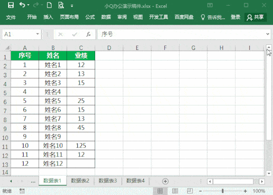Screen dimensions: 273x195
Task: Click vertical scrollbar up arrow
Action: coord(269,47)
